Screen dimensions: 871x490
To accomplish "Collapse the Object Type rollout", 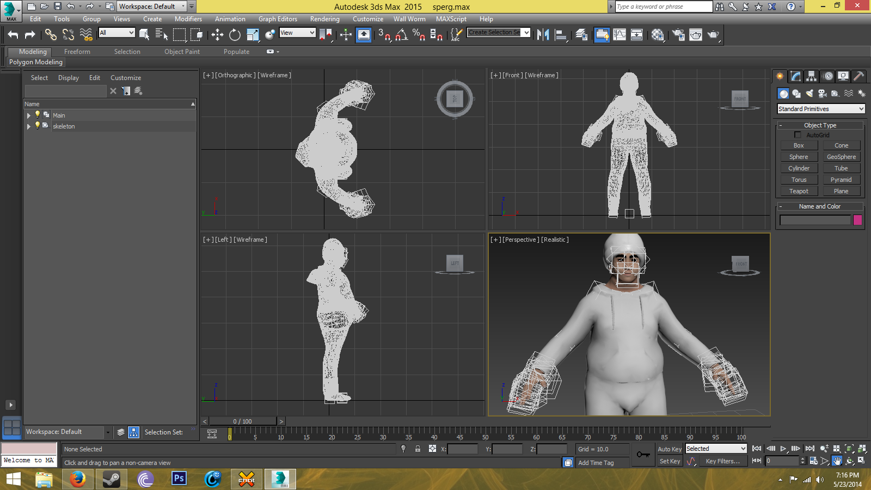I will [x=820, y=125].
